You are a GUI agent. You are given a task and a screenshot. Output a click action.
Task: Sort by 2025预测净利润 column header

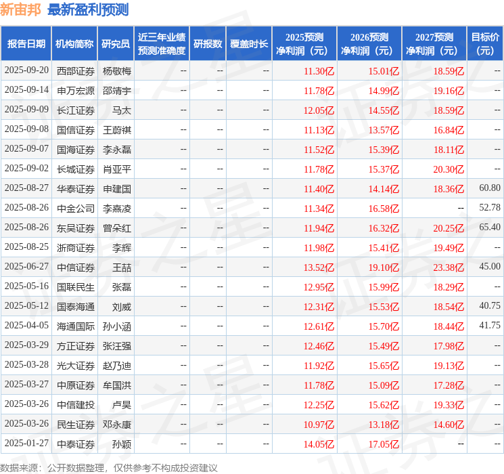[x=304, y=44]
